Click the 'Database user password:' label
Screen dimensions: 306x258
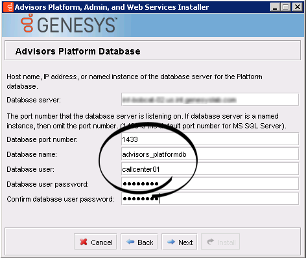point(47,184)
